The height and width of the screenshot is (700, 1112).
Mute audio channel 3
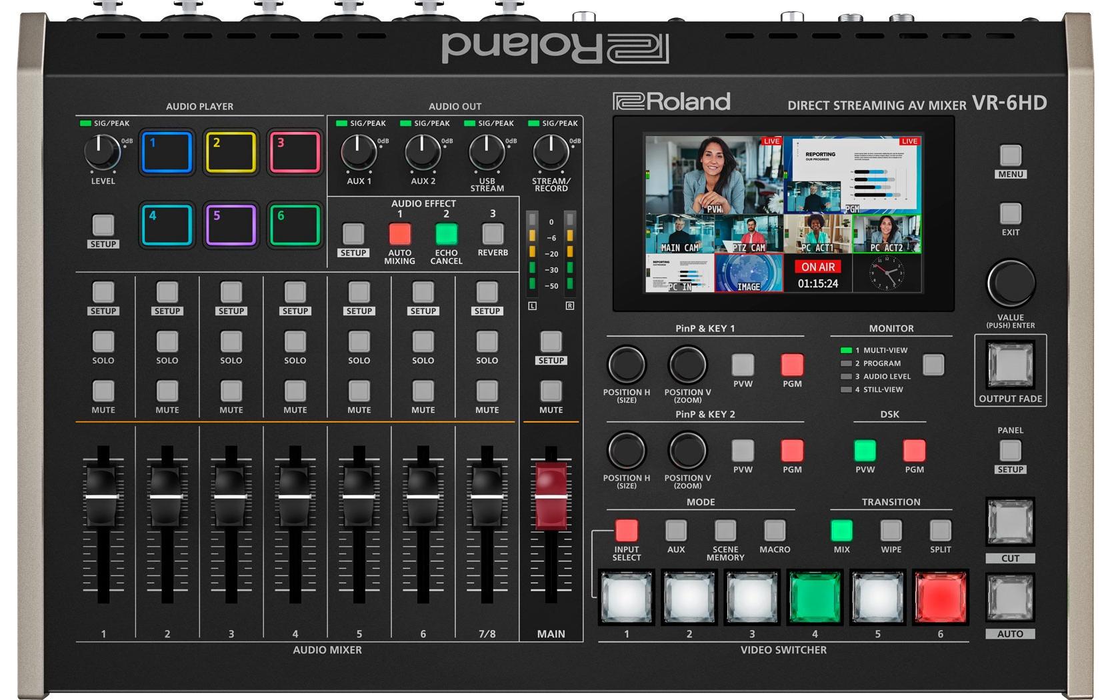pos(231,391)
